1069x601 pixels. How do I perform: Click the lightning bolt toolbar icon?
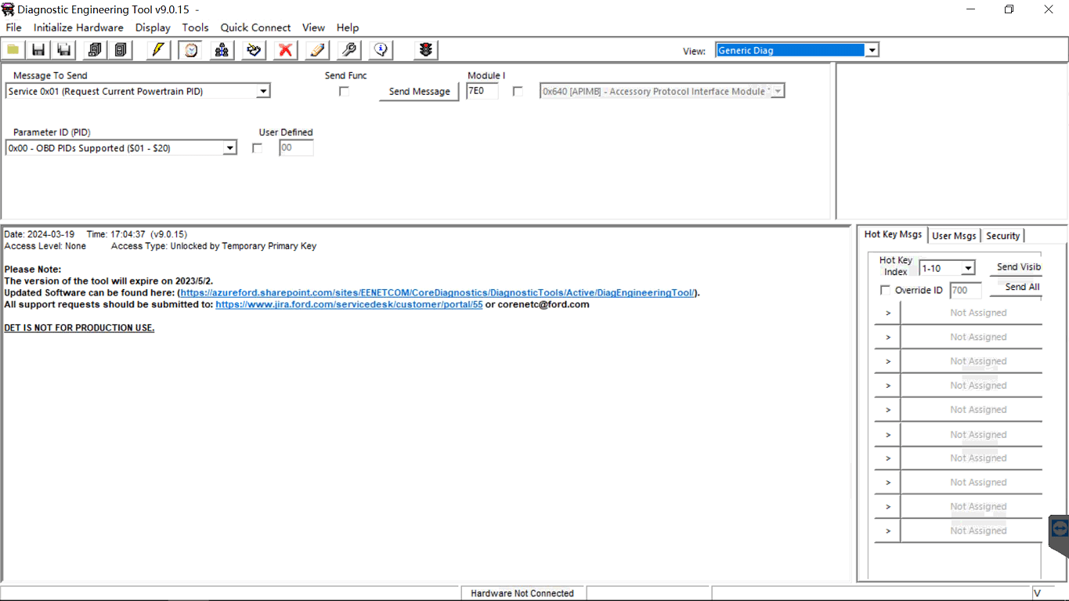click(x=158, y=50)
